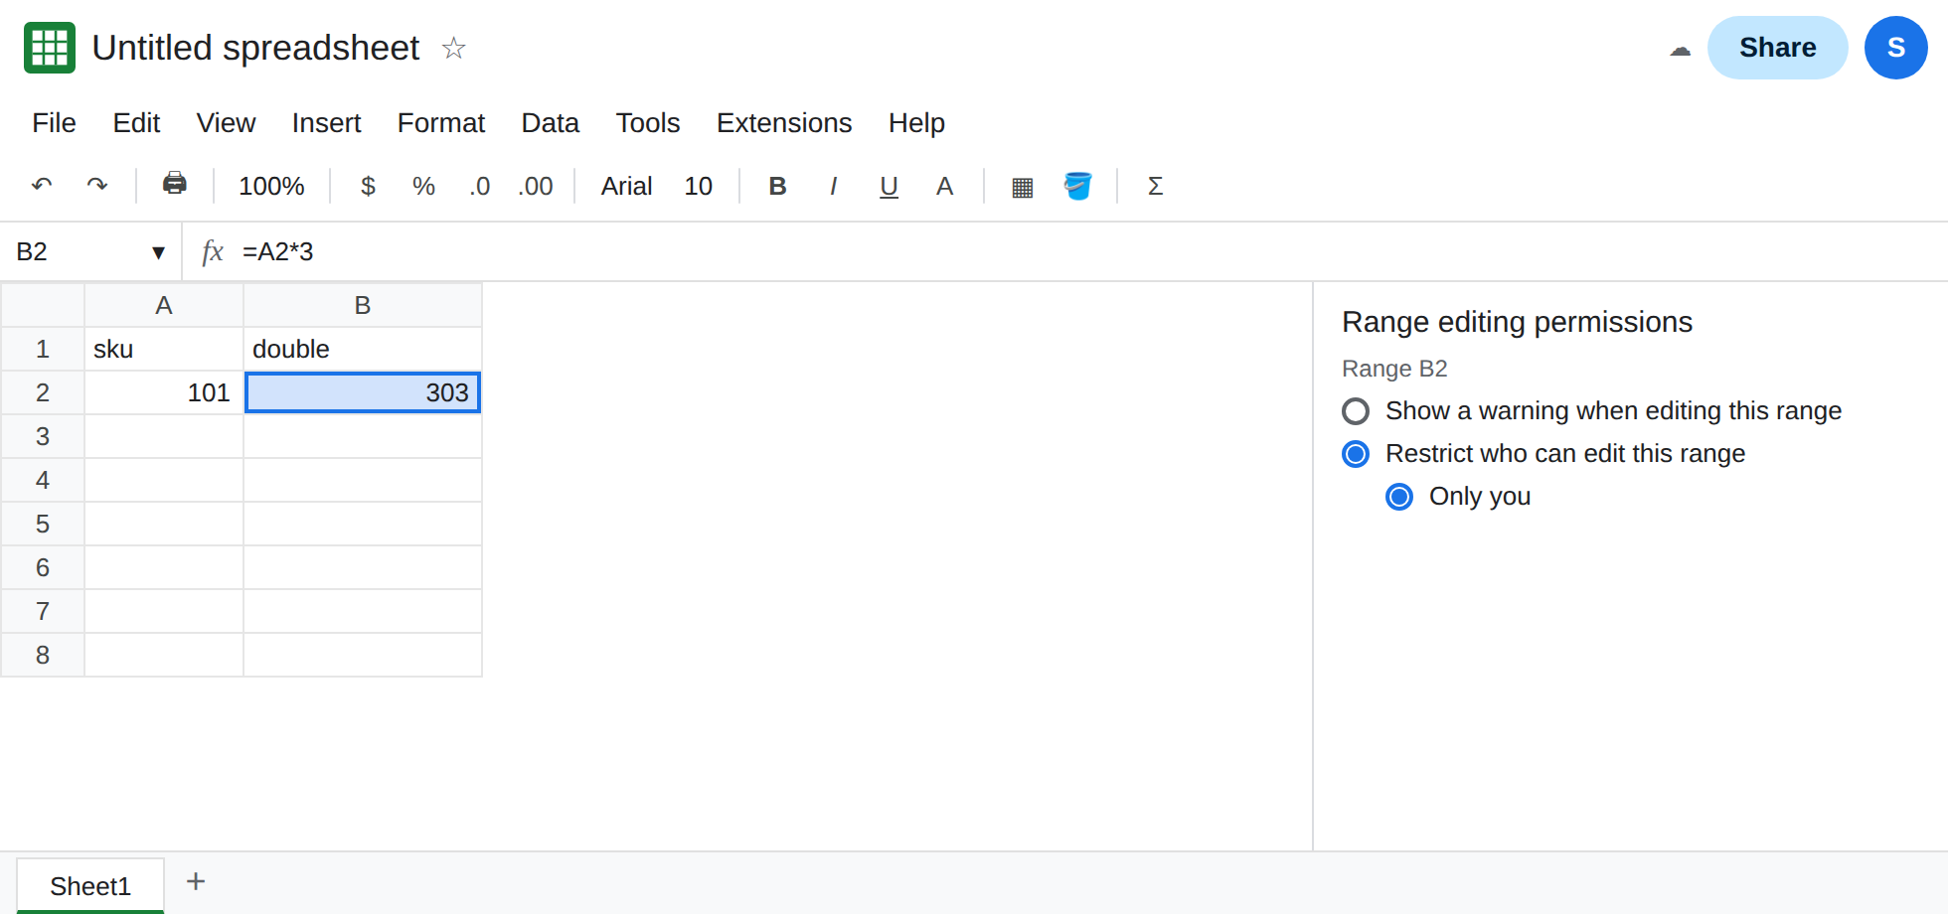Open the zoom 100% dropdown

[x=271, y=186]
